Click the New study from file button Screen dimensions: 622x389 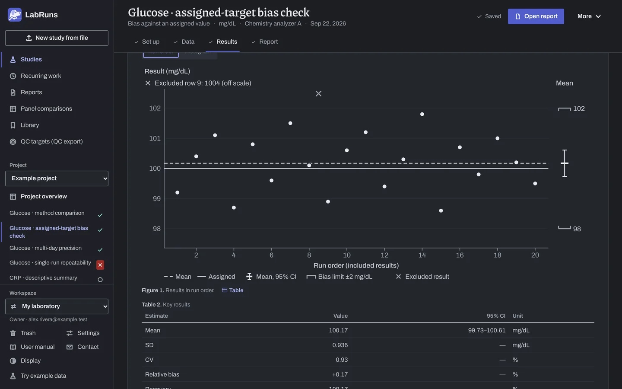click(57, 38)
